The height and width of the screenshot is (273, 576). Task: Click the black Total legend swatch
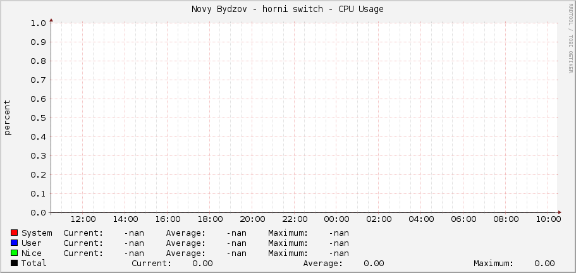pyautogui.click(x=15, y=263)
